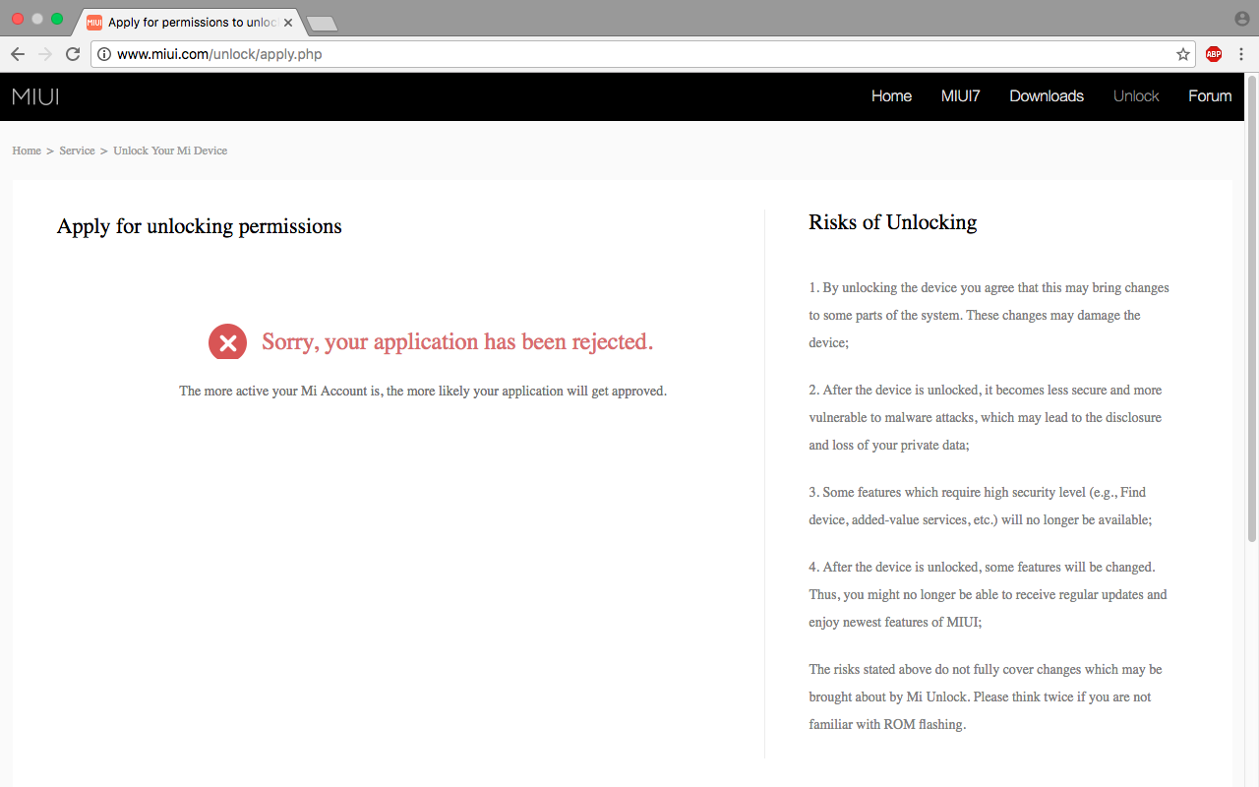The image size is (1259, 787).
Task: Open the Forum navigation item
Action: [1210, 96]
